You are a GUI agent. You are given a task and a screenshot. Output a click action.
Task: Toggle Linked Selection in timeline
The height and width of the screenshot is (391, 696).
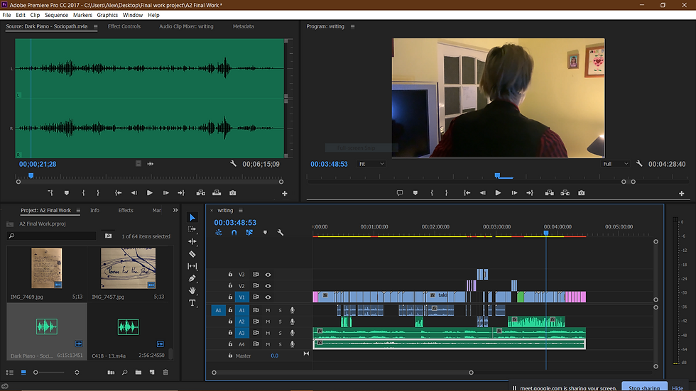(249, 232)
